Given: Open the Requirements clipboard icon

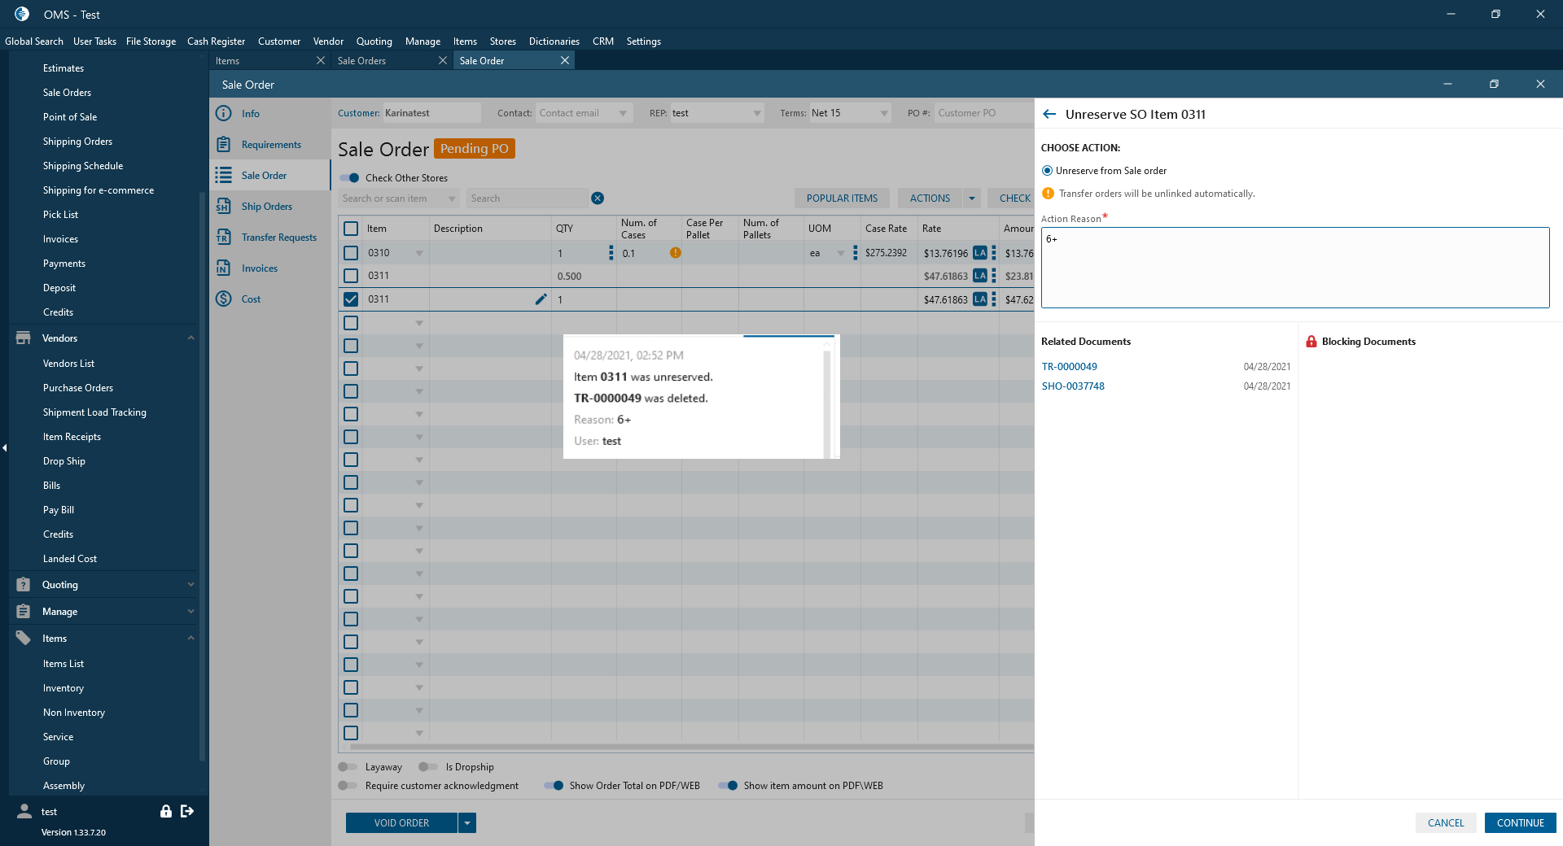Looking at the screenshot, I should (x=223, y=145).
